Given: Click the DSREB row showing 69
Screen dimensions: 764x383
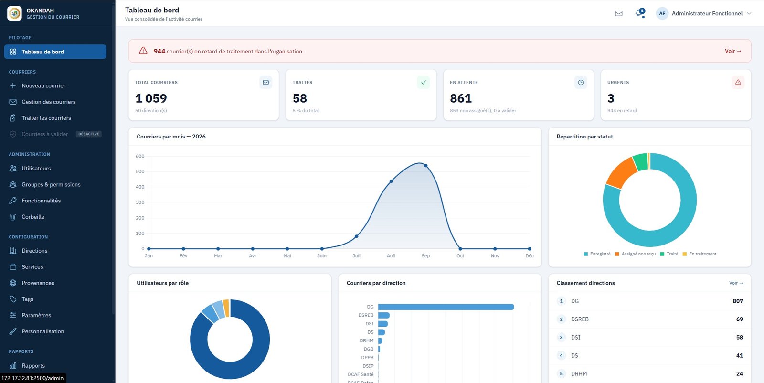Looking at the screenshot, I should coord(649,319).
